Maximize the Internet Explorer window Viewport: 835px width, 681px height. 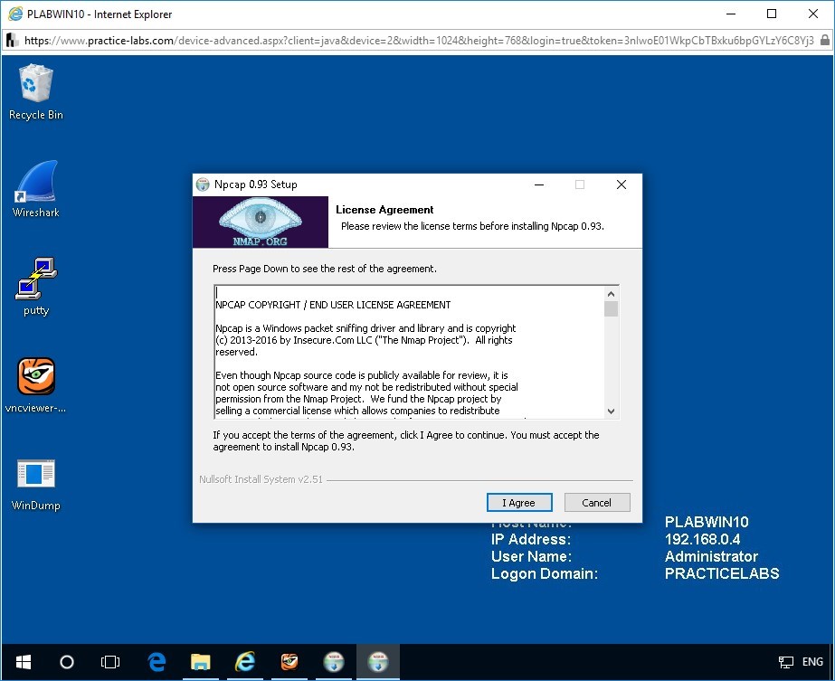(772, 14)
